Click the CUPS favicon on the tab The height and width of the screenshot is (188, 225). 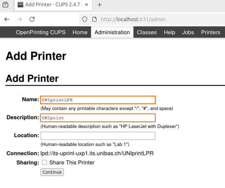pos(20,4)
